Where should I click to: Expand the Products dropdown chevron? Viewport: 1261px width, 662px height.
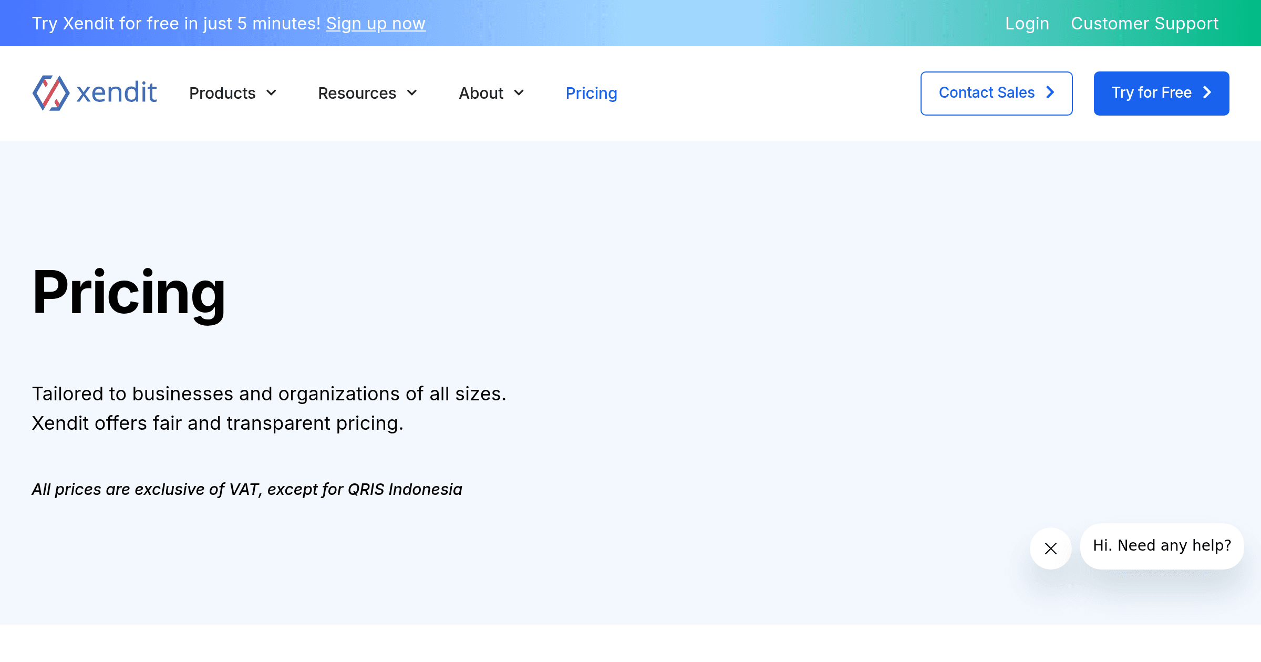click(x=272, y=93)
